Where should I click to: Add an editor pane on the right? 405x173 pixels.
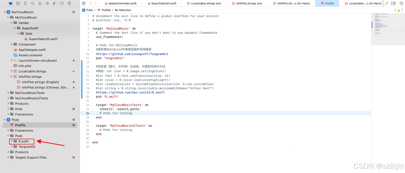[401, 3]
